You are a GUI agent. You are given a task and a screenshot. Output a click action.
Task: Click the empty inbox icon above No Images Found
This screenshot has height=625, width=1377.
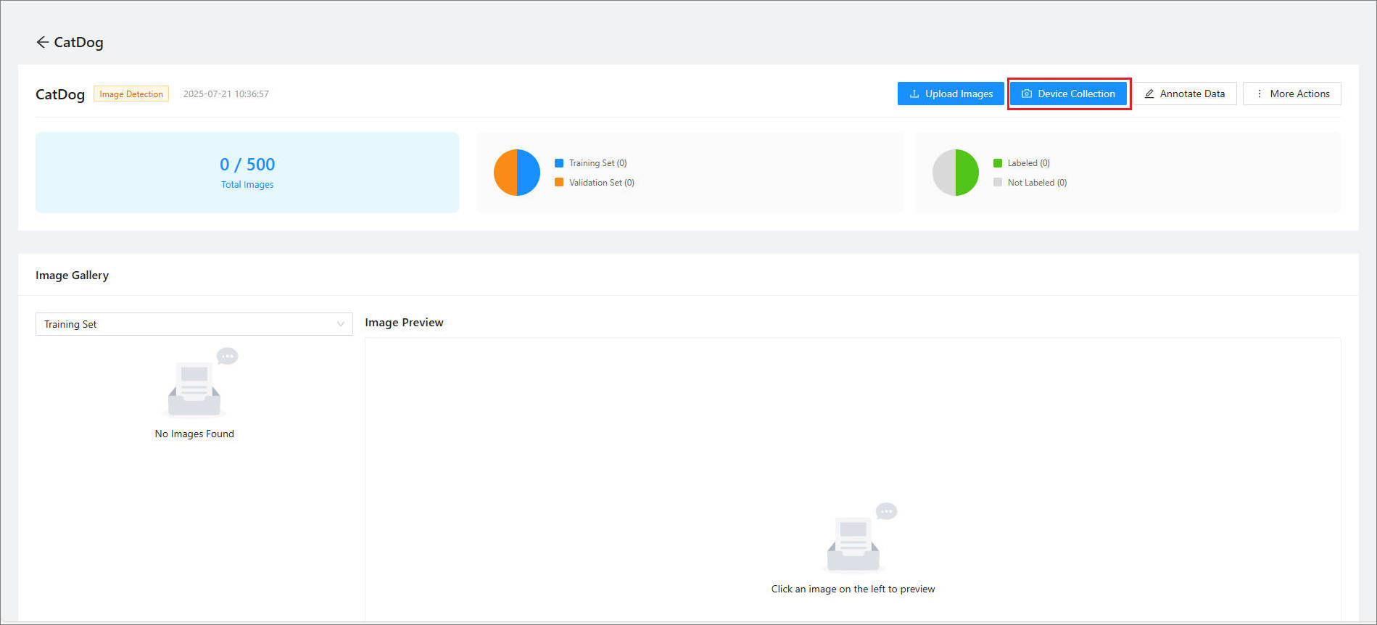pos(199,383)
